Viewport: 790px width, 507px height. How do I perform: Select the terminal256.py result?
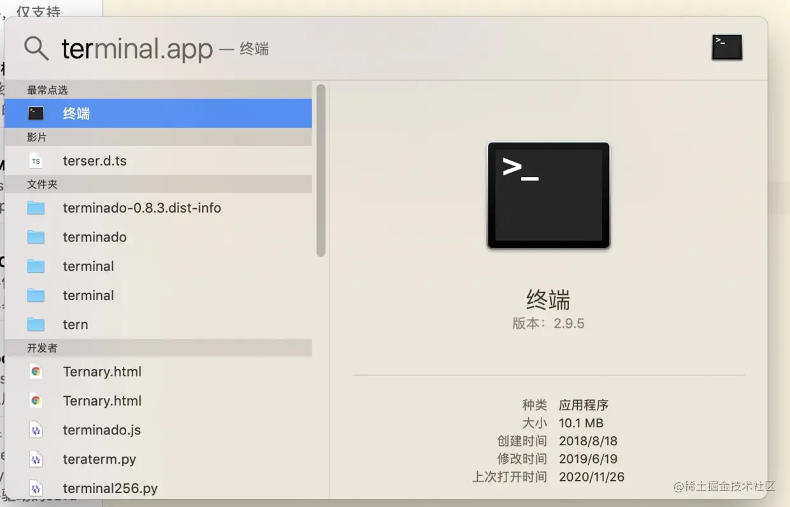coord(158,488)
